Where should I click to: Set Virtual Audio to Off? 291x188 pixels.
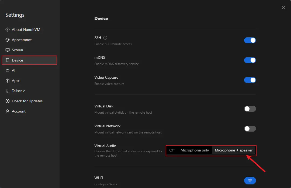pyautogui.click(x=172, y=150)
